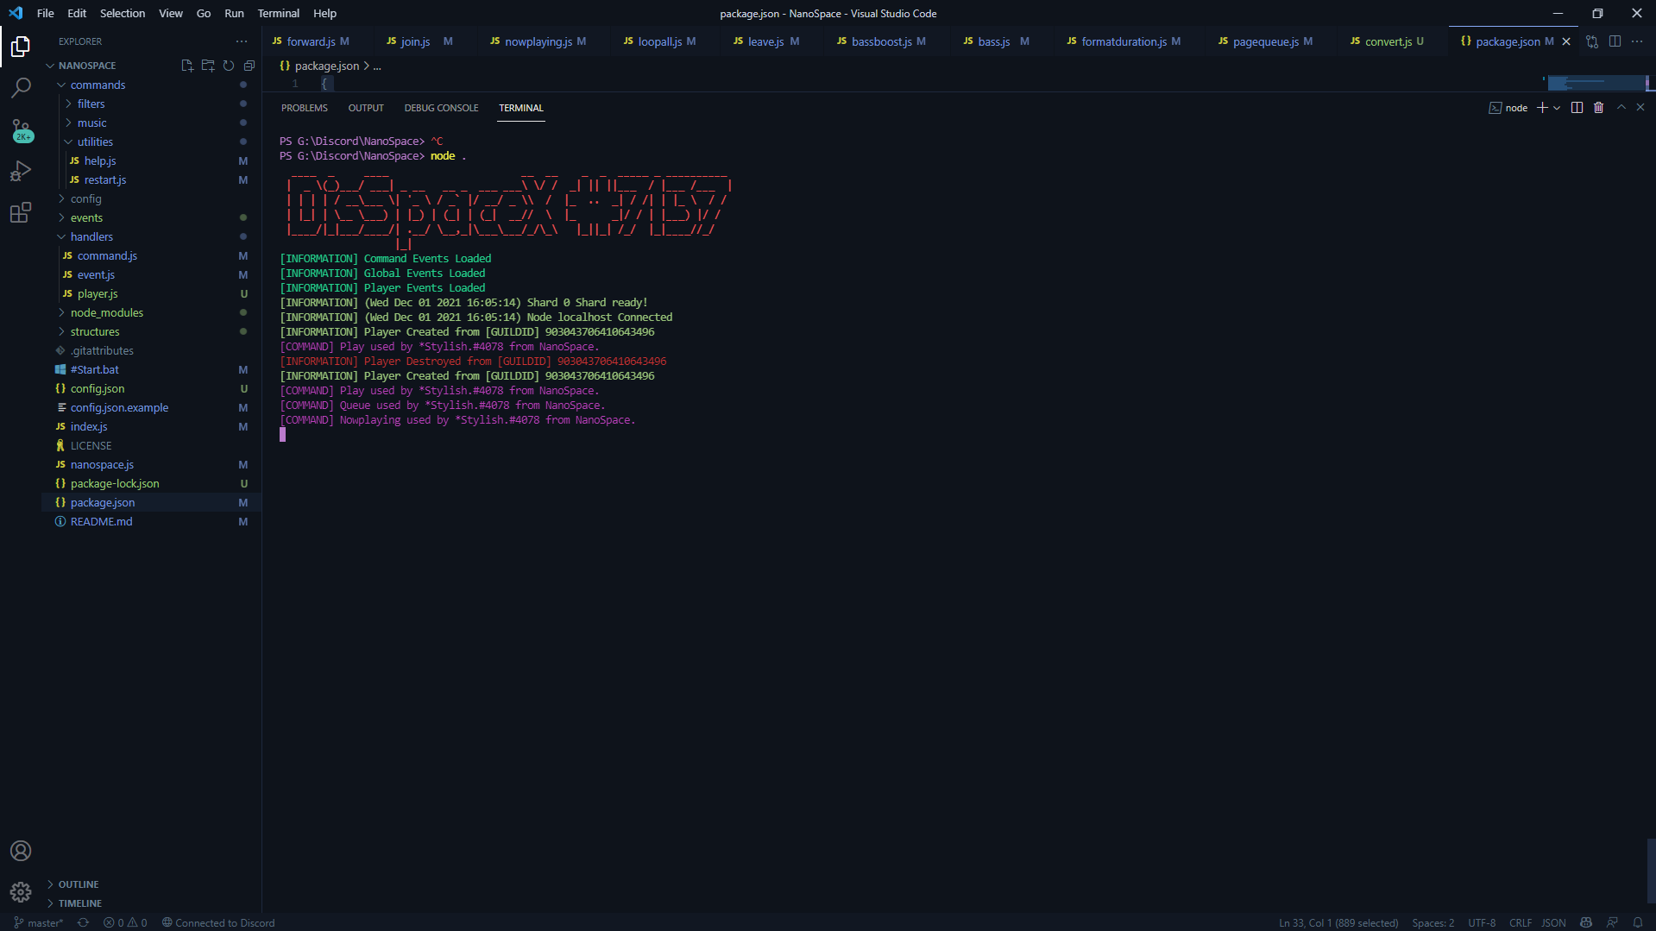Open the Explorer view in activity bar
The width and height of the screenshot is (1656, 931).
coord(21,47)
